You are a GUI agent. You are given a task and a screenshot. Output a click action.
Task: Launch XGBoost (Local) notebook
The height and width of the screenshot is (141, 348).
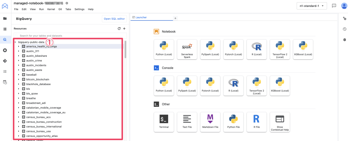pyautogui.click(x=303, y=50)
